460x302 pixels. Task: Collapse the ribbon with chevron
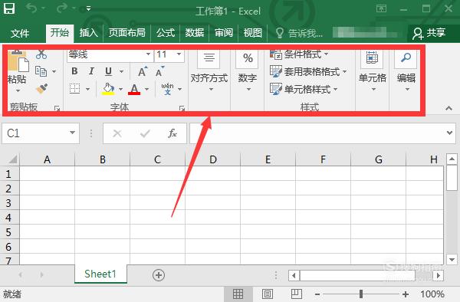(449, 108)
